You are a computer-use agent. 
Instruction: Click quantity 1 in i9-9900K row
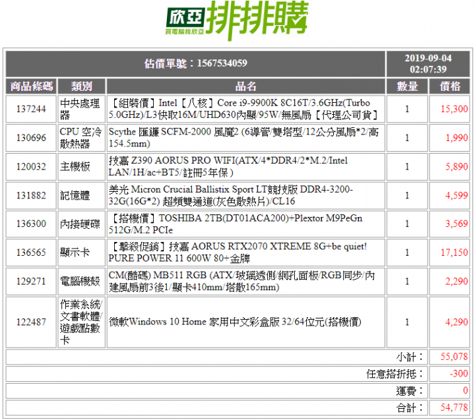tap(407, 109)
